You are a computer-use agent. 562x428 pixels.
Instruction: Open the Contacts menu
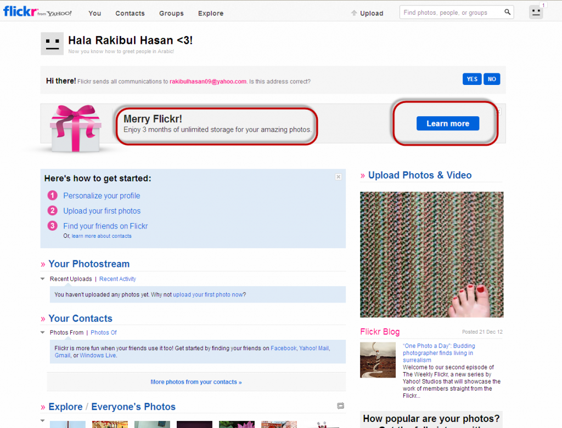click(x=130, y=13)
